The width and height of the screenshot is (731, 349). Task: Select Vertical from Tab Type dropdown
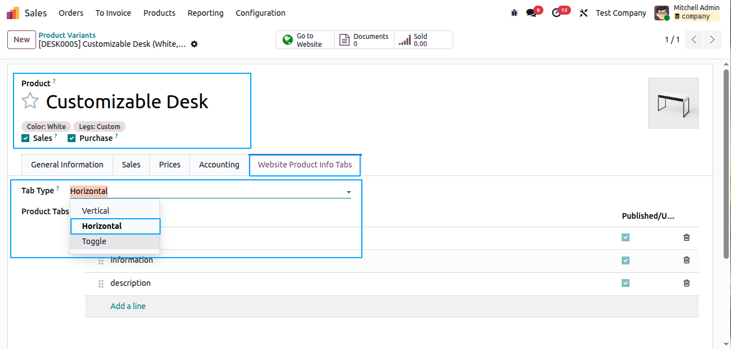96,211
